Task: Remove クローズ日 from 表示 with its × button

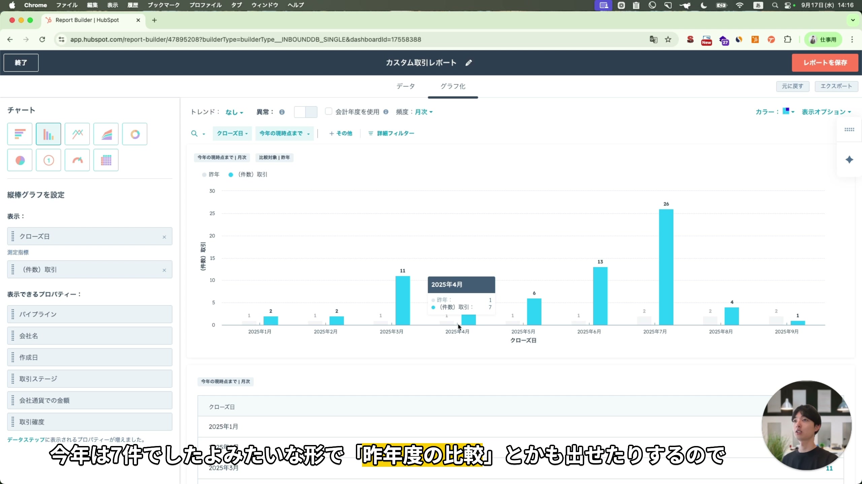Action: (165, 236)
